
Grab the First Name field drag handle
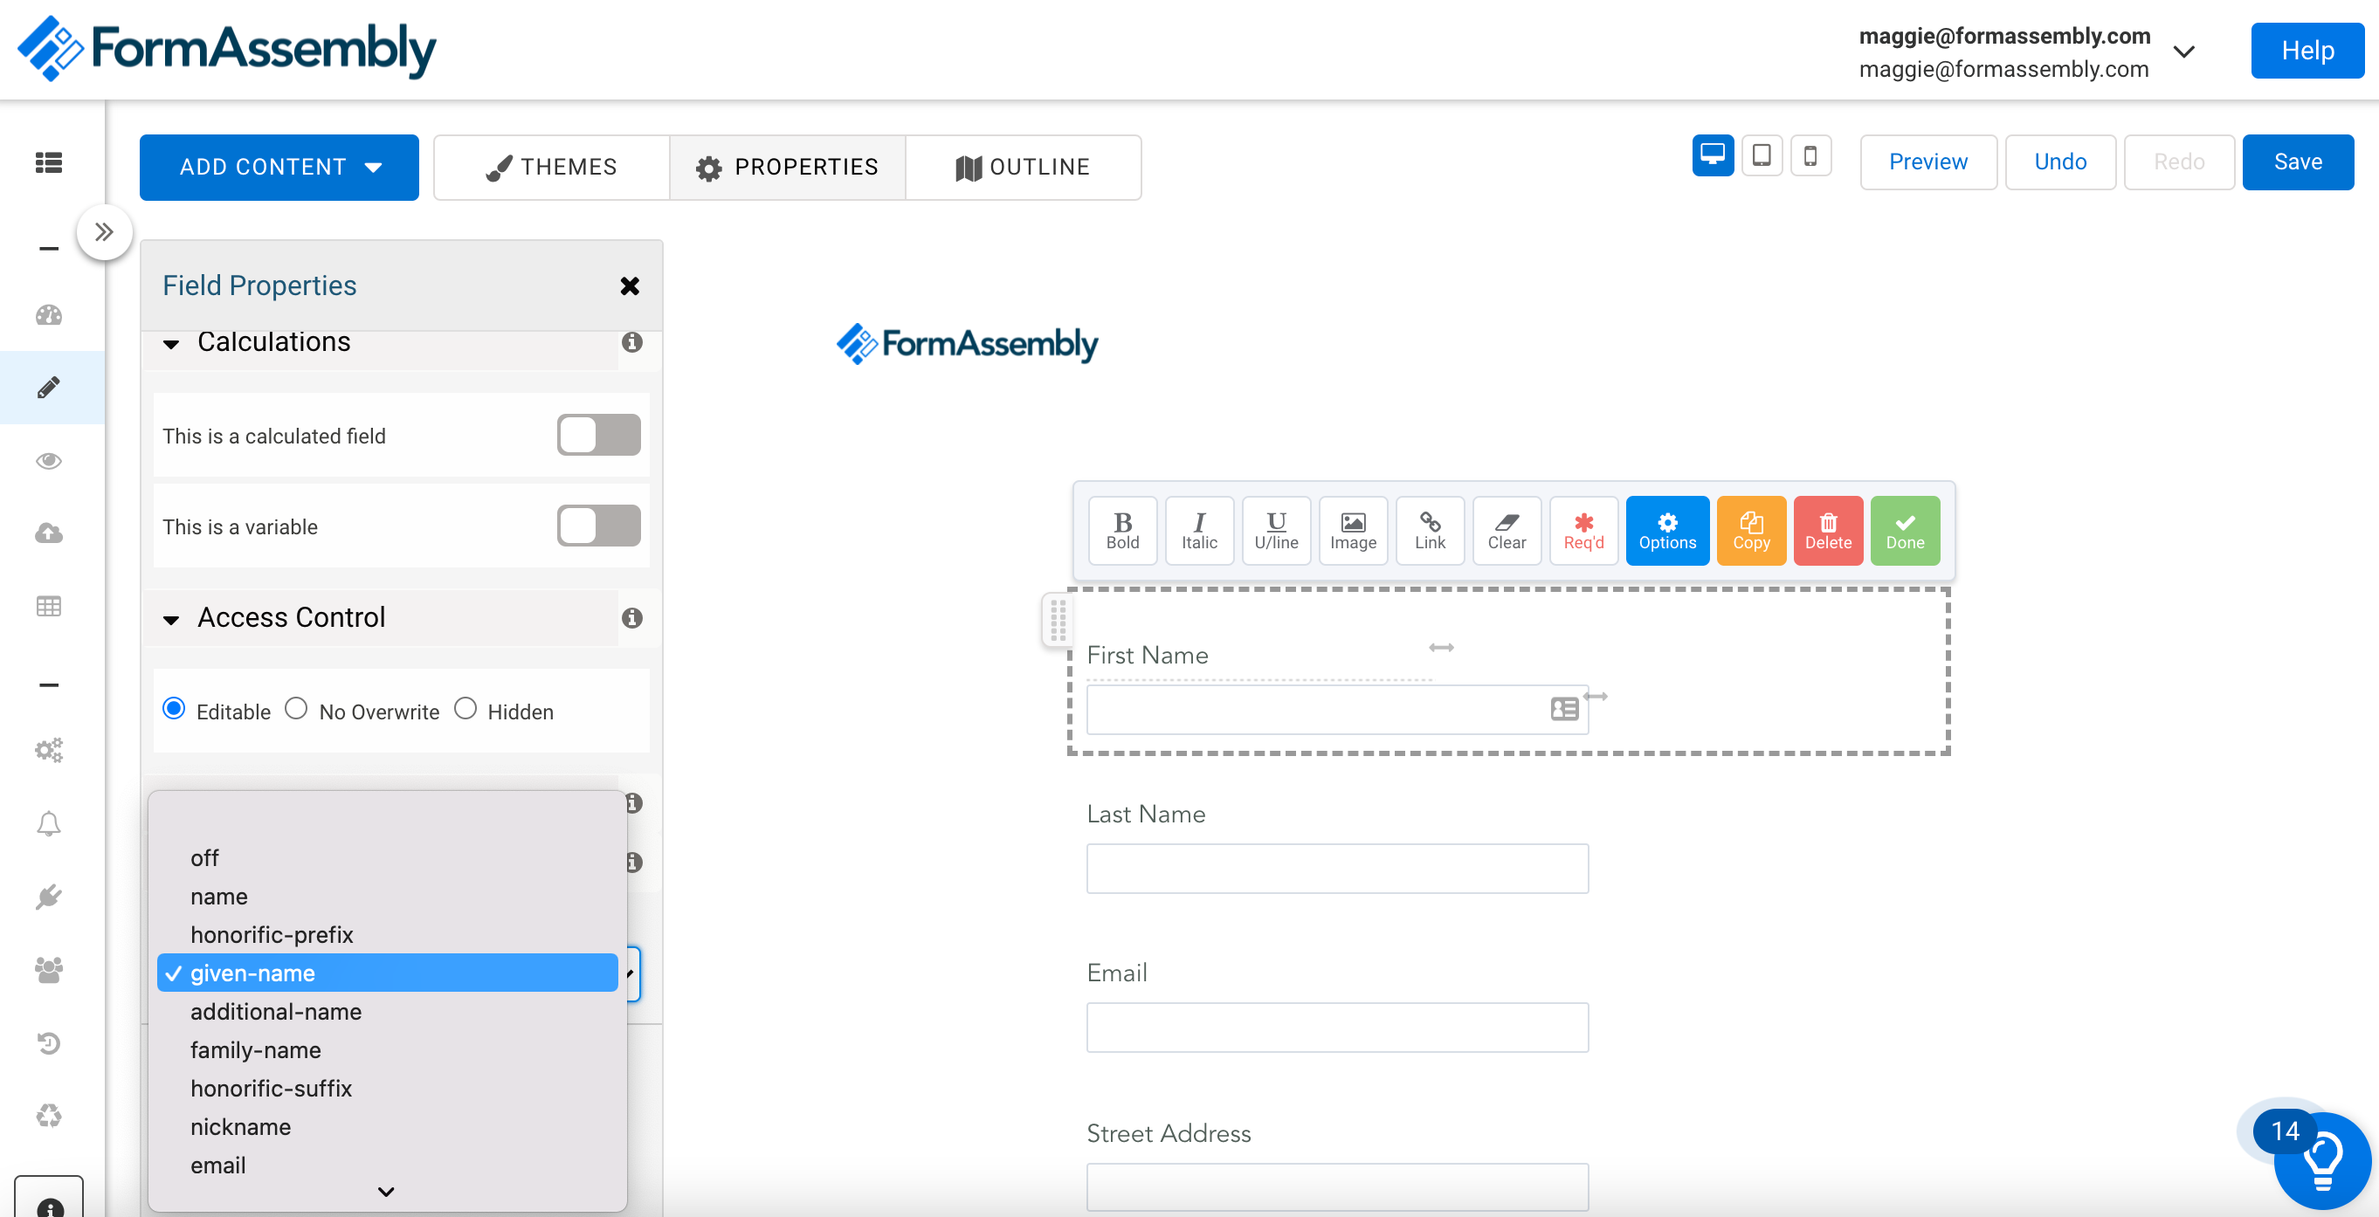1058,621
